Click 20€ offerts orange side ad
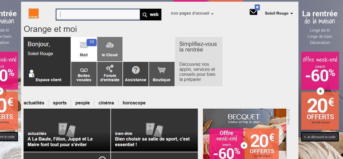 click(320, 111)
